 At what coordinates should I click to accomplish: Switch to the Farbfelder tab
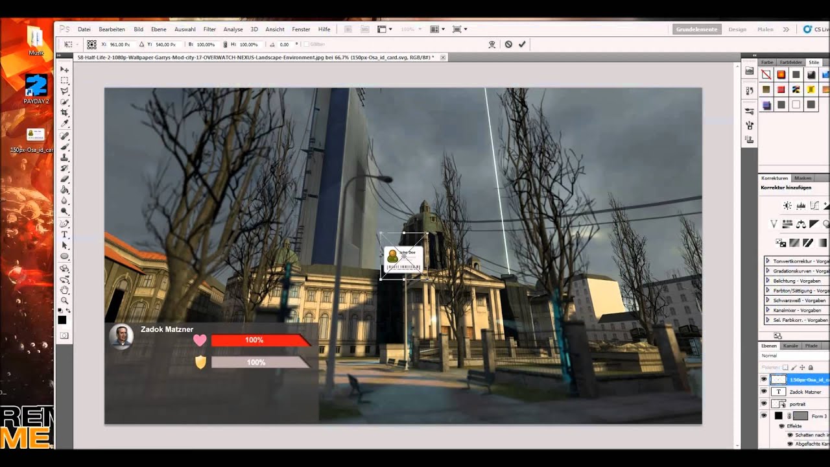coord(791,62)
